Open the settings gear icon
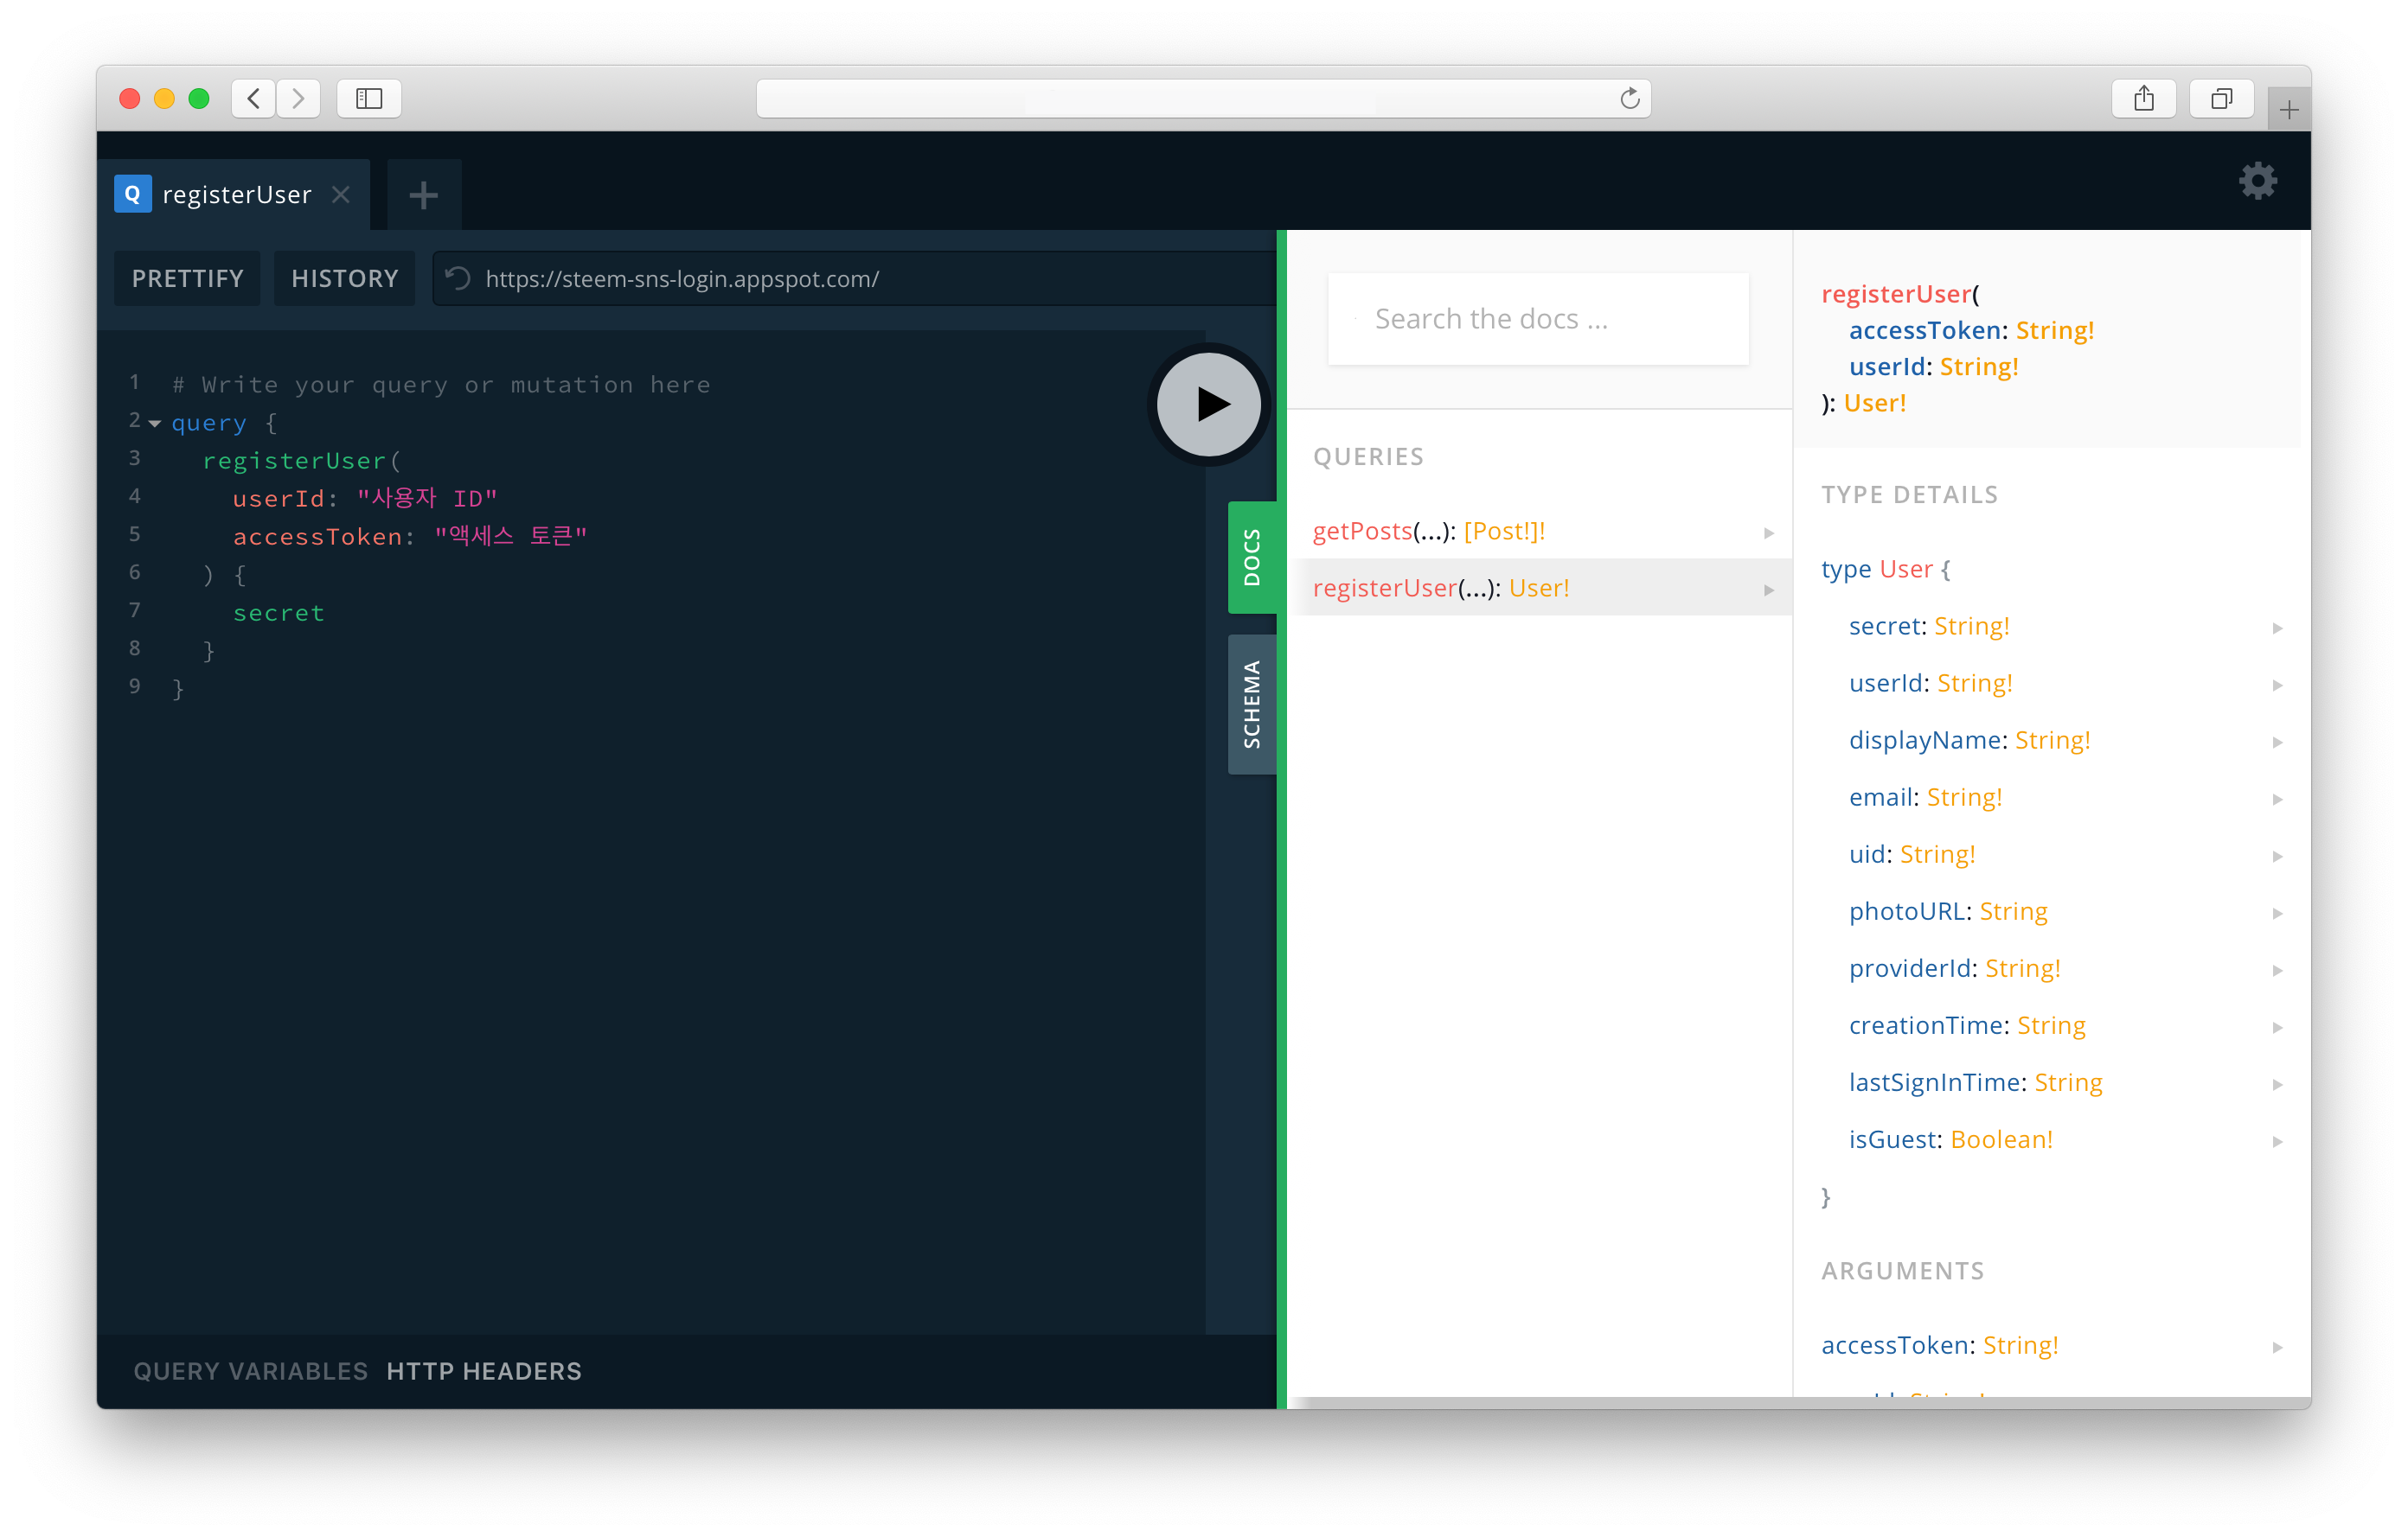Viewport: 2408px width, 1537px height. (x=2257, y=182)
